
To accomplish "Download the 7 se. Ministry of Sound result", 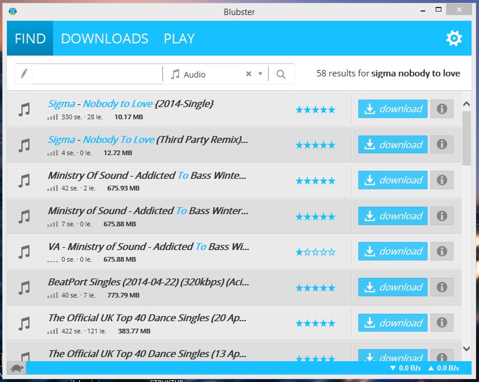I will click(392, 216).
